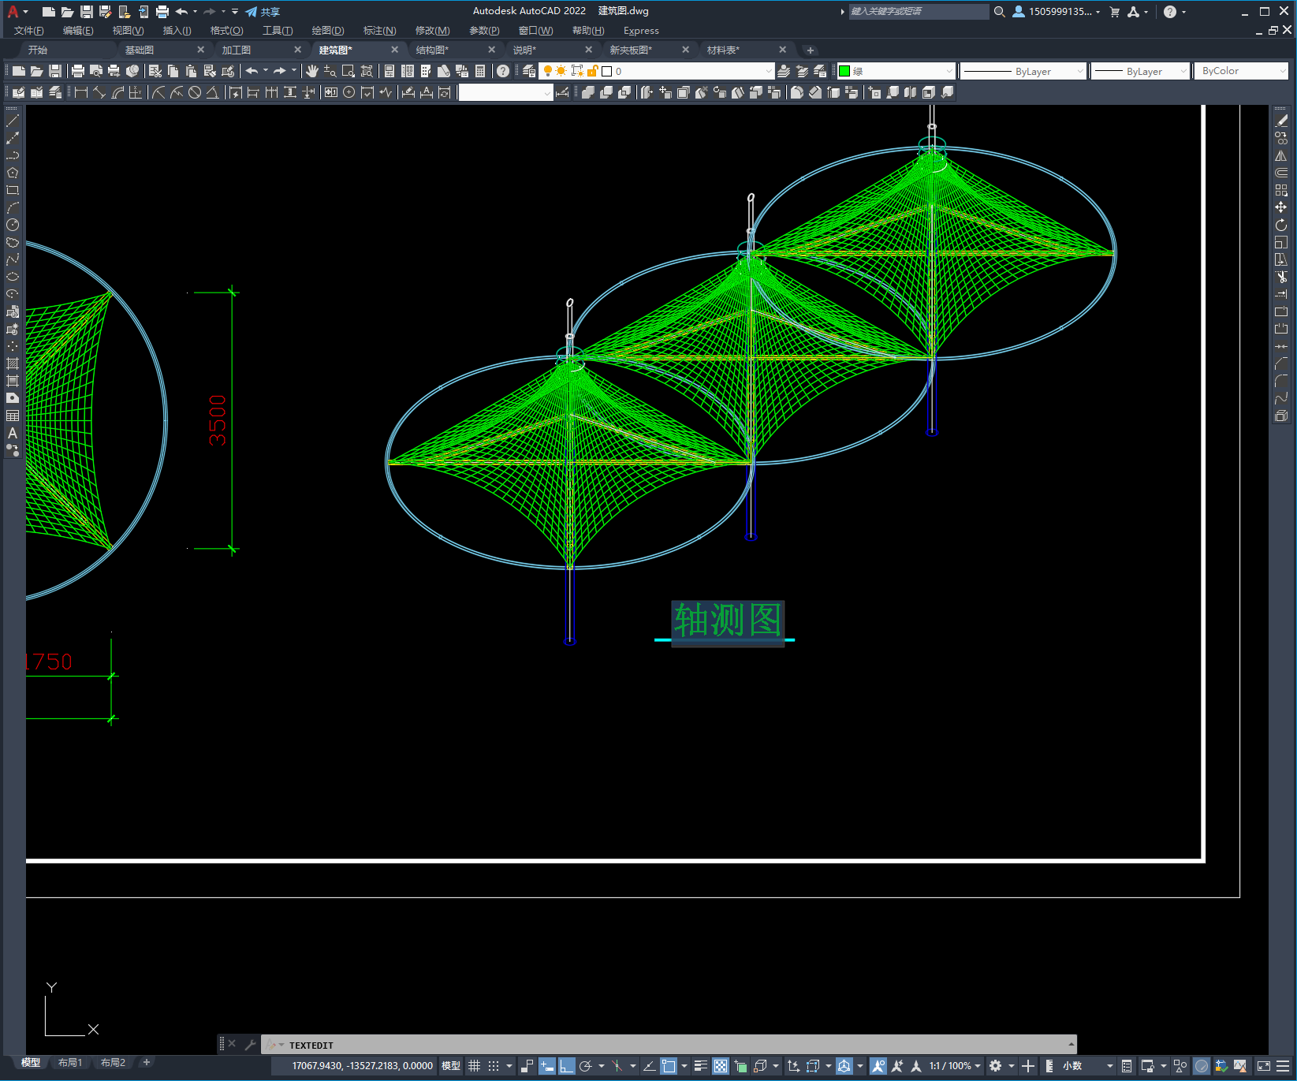
Task: Switch to the 基础图 drawing tab
Action: 140,50
